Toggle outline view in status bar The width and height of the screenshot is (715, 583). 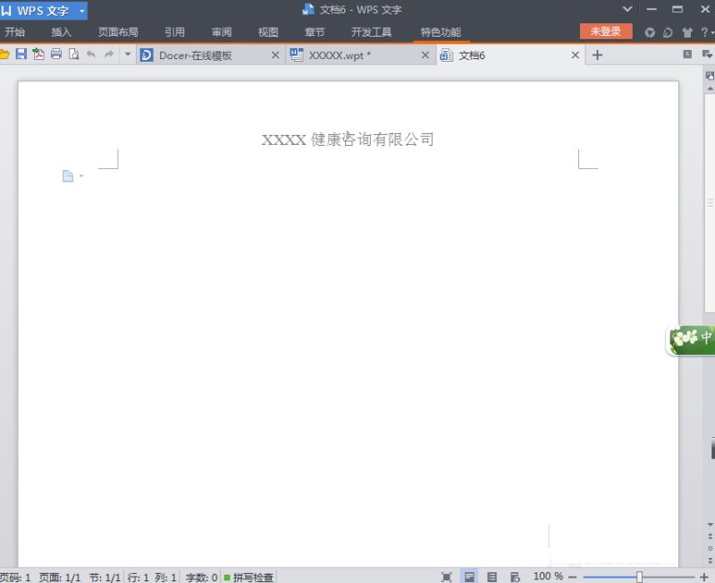[492, 577]
